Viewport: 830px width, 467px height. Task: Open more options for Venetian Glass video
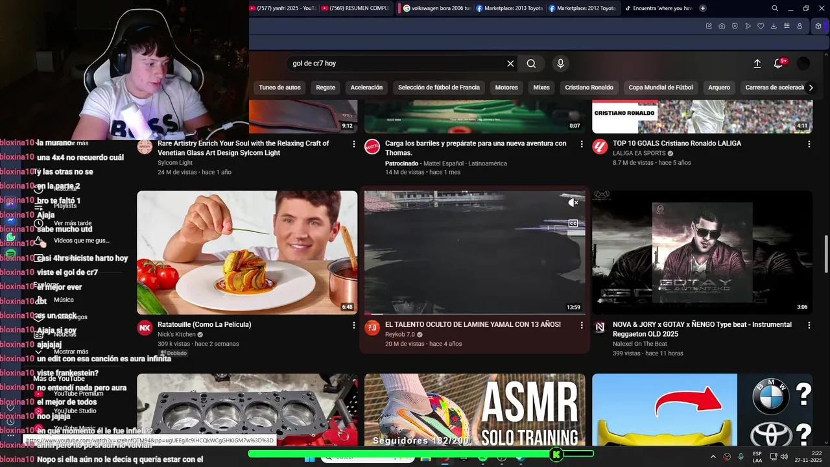click(x=353, y=144)
